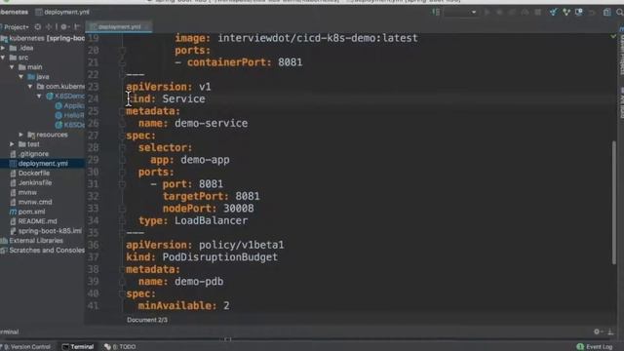Fold the ports block at line 20
Image resolution: width=624 pixels, height=351 pixels.
(x=122, y=51)
